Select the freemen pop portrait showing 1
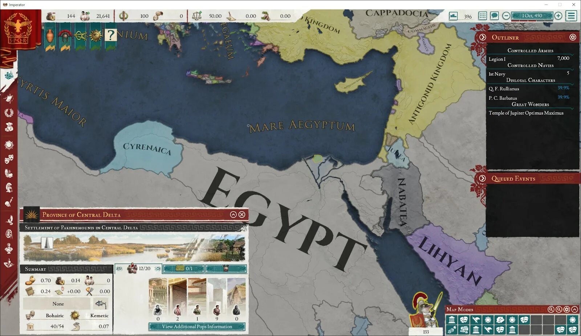 [x=197, y=300]
